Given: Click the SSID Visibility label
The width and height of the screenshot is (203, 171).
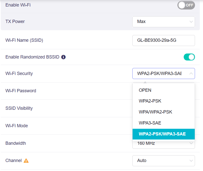Looking at the screenshot, I should [19, 108].
